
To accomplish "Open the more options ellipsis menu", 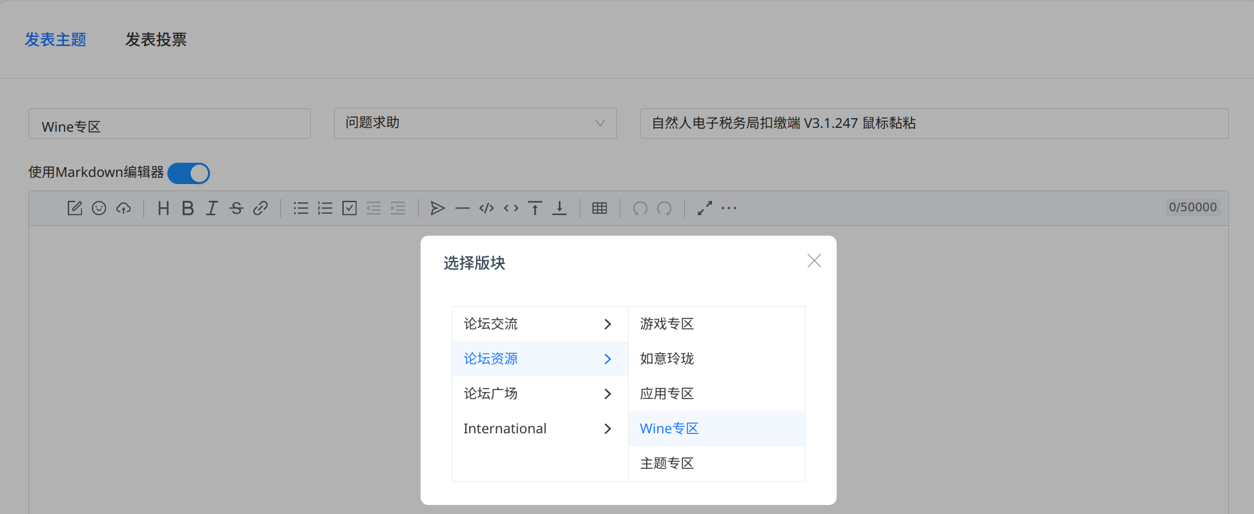I will [729, 208].
